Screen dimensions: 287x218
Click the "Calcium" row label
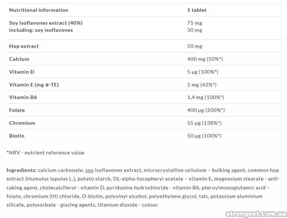click(x=19, y=59)
